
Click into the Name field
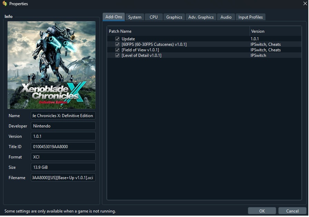pyautogui.click(x=63, y=116)
